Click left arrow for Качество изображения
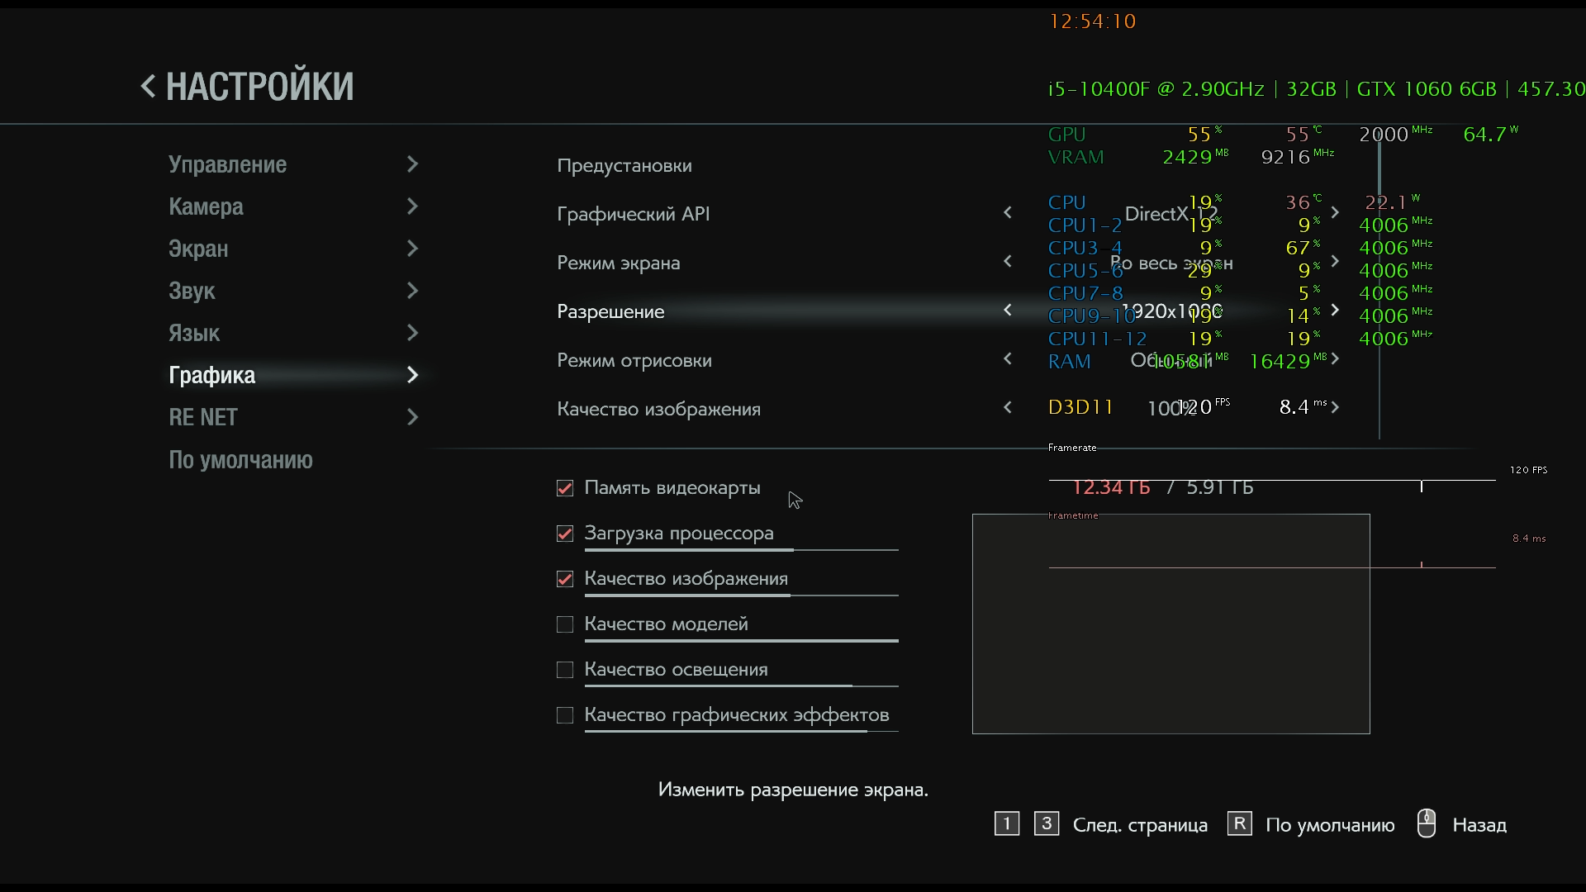Viewport: 1586px width, 892px height. tap(1007, 408)
